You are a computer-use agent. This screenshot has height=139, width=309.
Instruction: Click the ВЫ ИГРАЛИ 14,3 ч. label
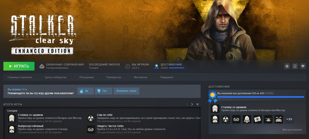point(140,66)
